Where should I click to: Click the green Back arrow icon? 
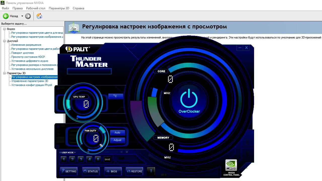6,16
